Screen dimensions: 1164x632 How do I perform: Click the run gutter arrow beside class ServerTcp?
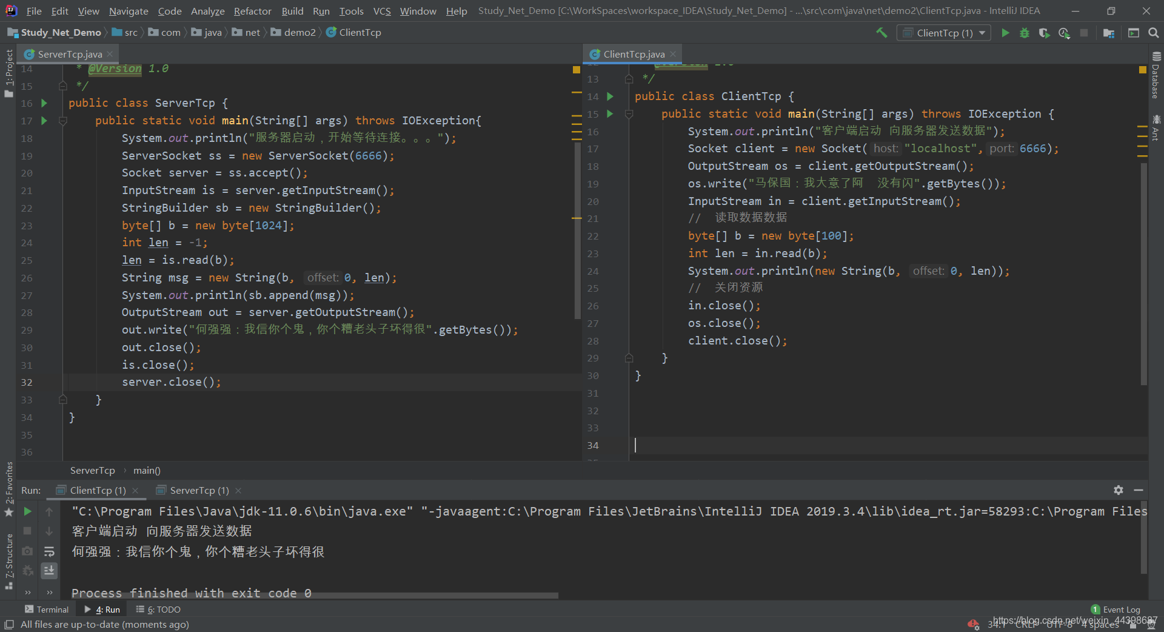click(x=44, y=103)
